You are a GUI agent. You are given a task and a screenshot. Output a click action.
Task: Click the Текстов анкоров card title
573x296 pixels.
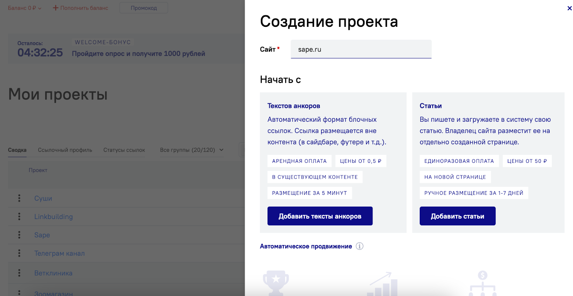[294, 106]
